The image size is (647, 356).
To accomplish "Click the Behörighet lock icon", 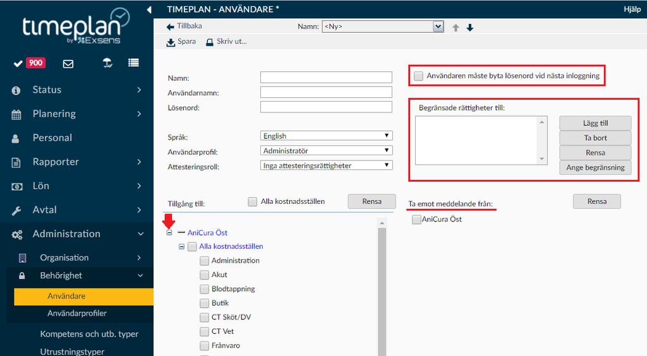I will 22,276.
